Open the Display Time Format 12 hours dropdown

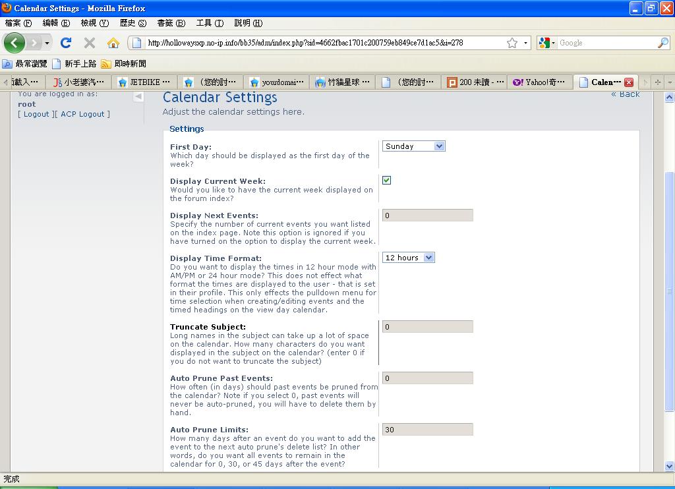(x=409, y=258)
